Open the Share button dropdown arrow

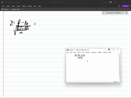(x=129, y=6)
